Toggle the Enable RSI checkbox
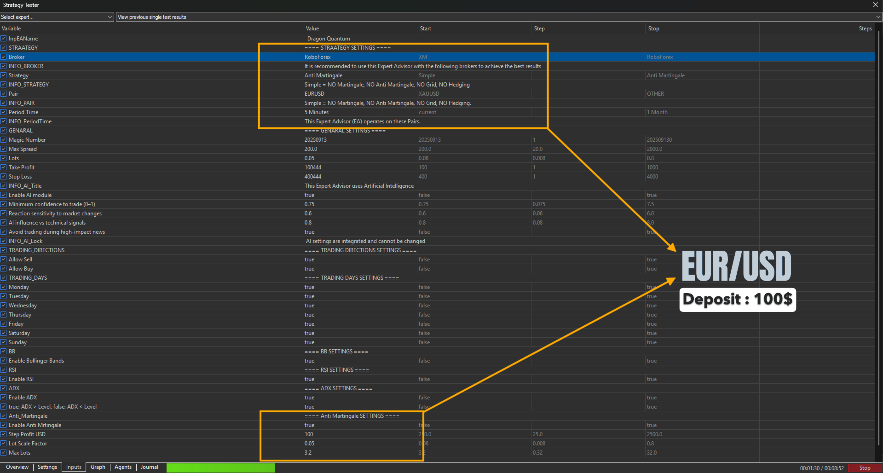883x473 pixels. tap(4, 379)
